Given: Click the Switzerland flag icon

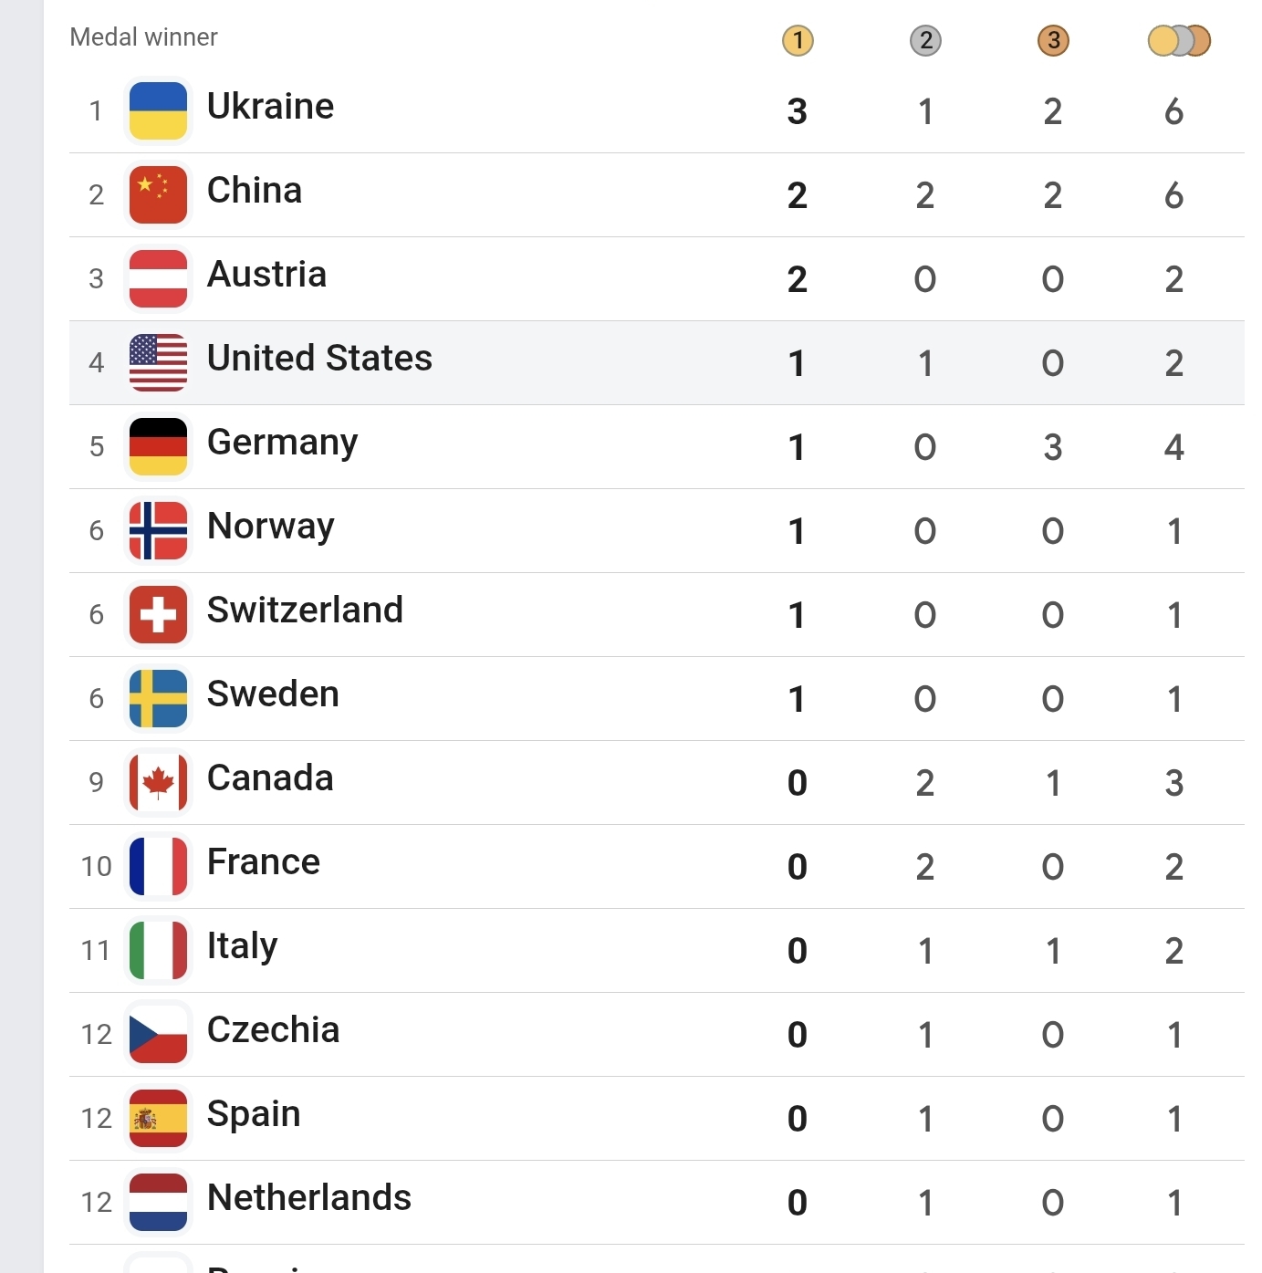Looking at the screenshot, I should point(159,614).
